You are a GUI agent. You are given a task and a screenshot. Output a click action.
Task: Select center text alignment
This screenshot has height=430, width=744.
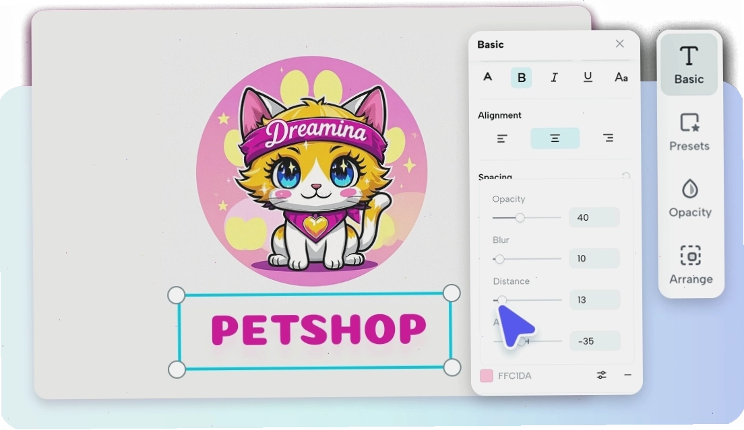click(555, 138)
